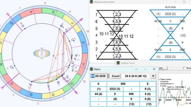Select the South Node glyph on the chart's left

(12, 67)
